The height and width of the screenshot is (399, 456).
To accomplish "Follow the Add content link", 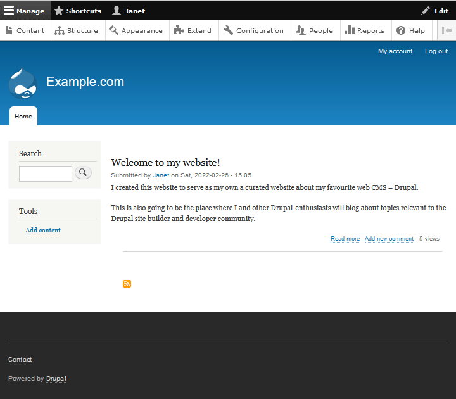I will (x=43, y=231).
